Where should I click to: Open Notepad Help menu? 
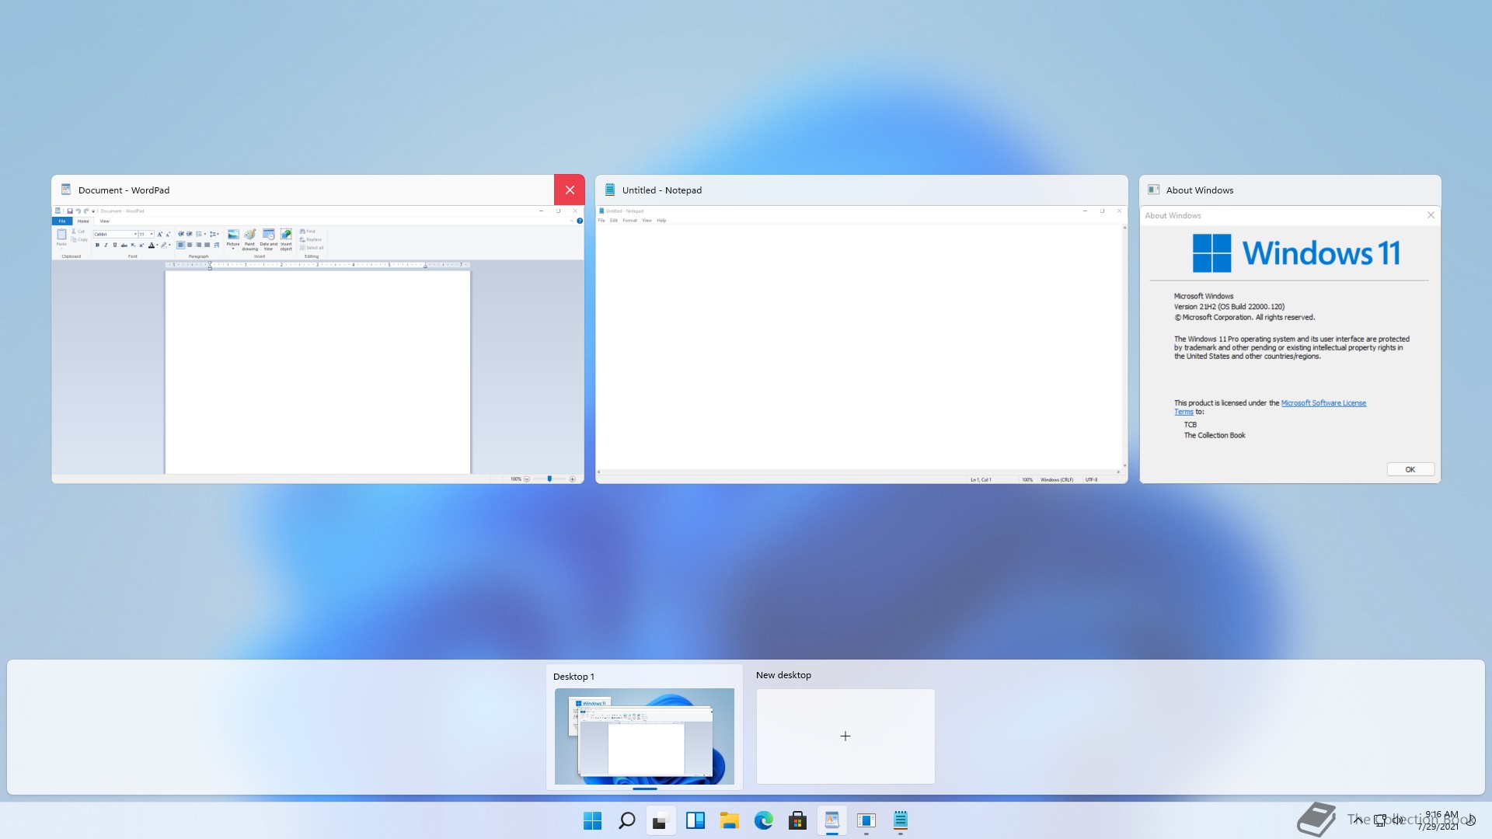[661, 221]
